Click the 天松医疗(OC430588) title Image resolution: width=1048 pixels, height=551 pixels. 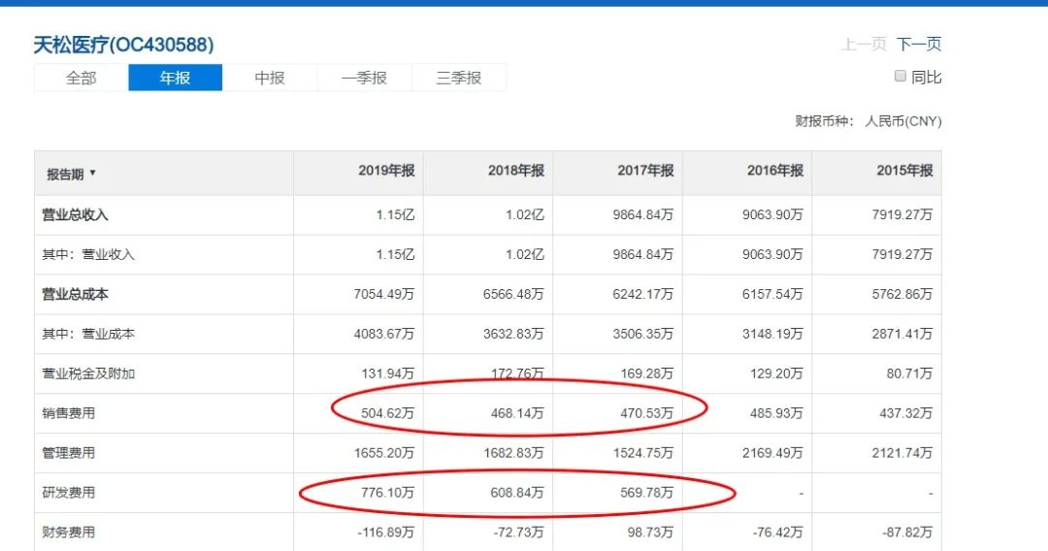coord(123,45)
